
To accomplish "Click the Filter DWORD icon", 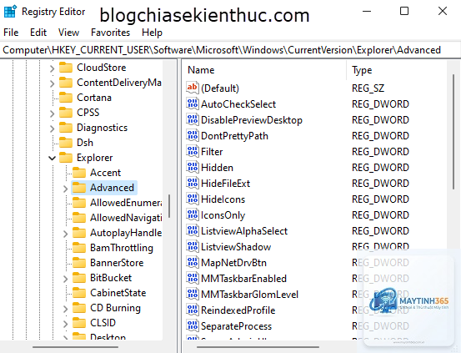I will click(x=193, y=152).
